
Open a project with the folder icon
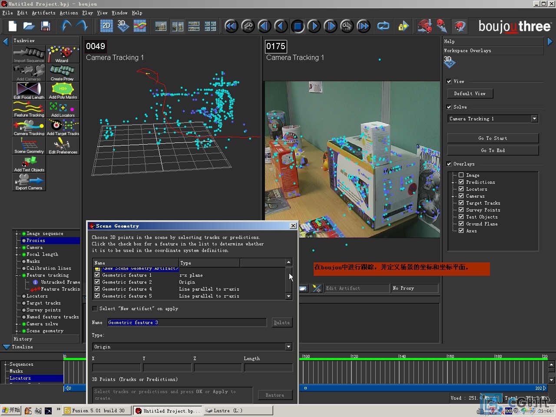point(29,26)
